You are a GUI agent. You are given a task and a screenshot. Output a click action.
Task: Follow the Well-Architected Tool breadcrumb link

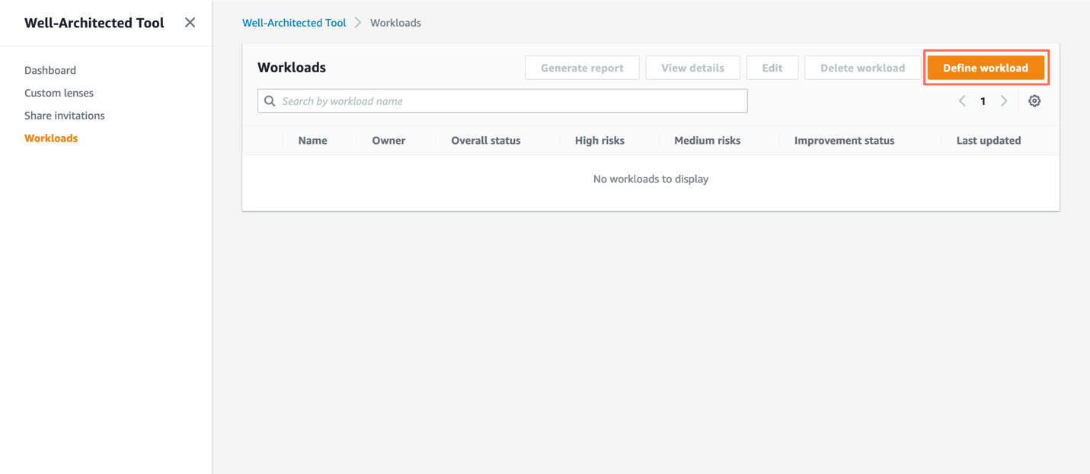click(294, 23)
